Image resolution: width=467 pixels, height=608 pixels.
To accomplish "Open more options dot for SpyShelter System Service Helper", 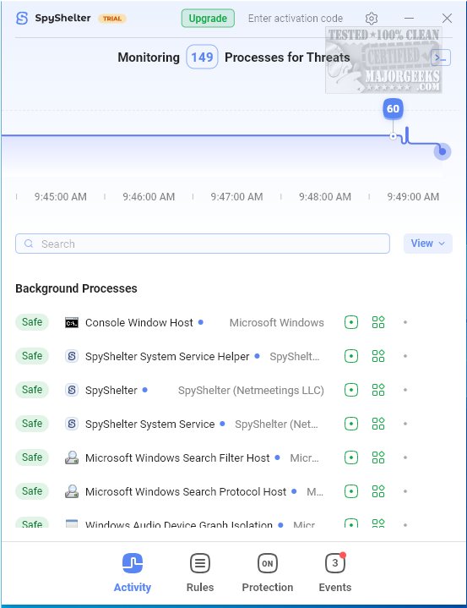I will [405, 356].
